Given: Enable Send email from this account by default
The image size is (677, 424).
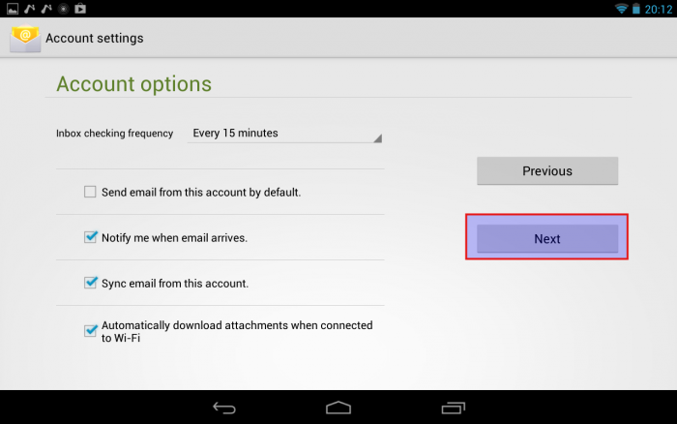Looking at the screenshot, I should [90, 192].
